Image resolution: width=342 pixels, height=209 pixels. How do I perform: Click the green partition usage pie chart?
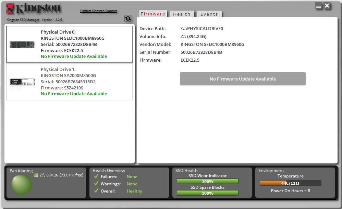(21, 185)
